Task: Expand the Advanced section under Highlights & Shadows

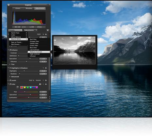Action: coord(10,77)
